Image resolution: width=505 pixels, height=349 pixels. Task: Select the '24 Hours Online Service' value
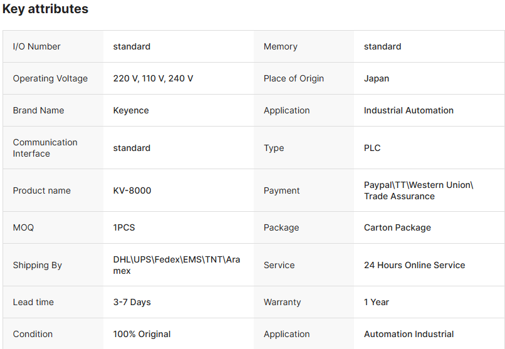tap(414, 265)
